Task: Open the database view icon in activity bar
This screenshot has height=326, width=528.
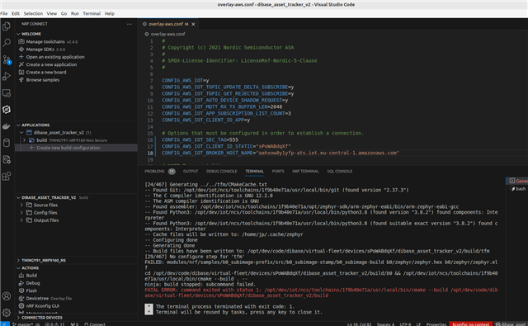Action: (x=7, y=143)
